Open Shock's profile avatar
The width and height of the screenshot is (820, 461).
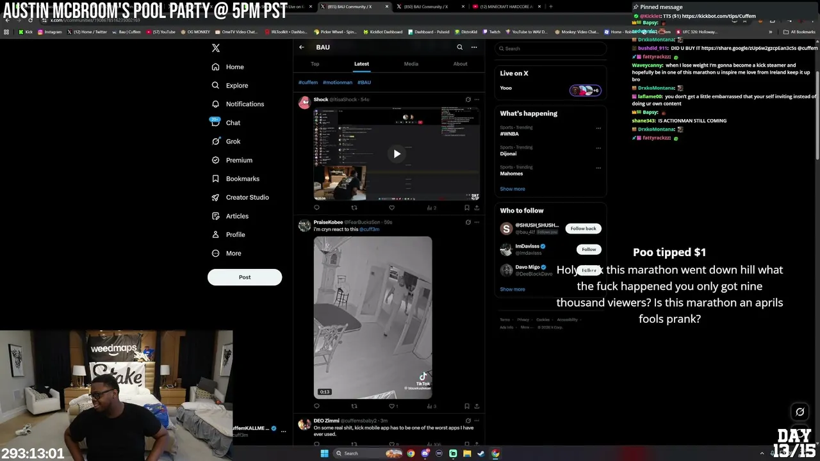click(x=304, y=102)
